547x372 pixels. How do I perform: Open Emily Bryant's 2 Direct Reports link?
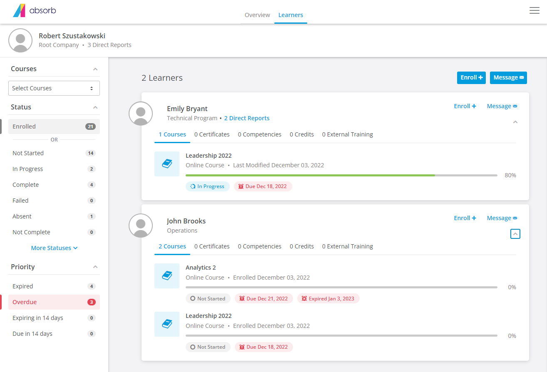[x=247, y=118]
